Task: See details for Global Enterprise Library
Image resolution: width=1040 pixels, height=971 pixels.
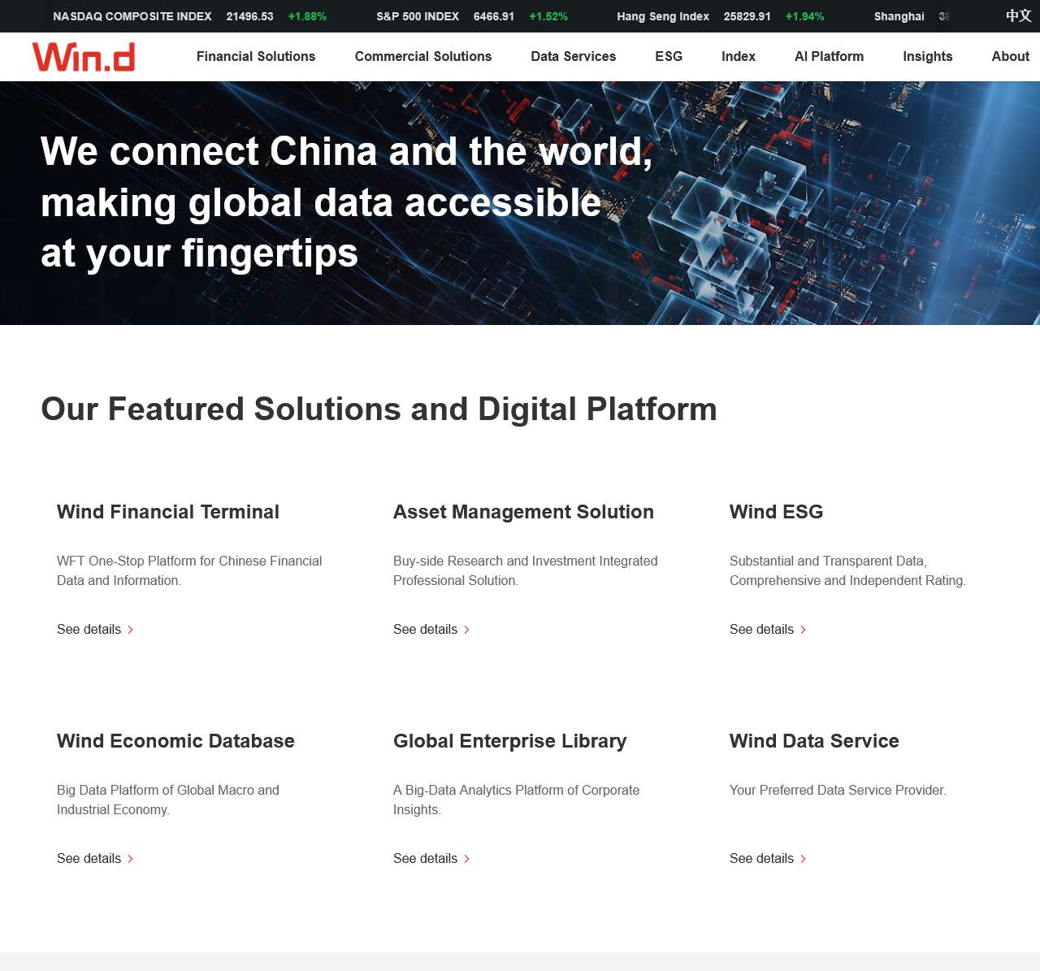Action: [x=431, y=859]
